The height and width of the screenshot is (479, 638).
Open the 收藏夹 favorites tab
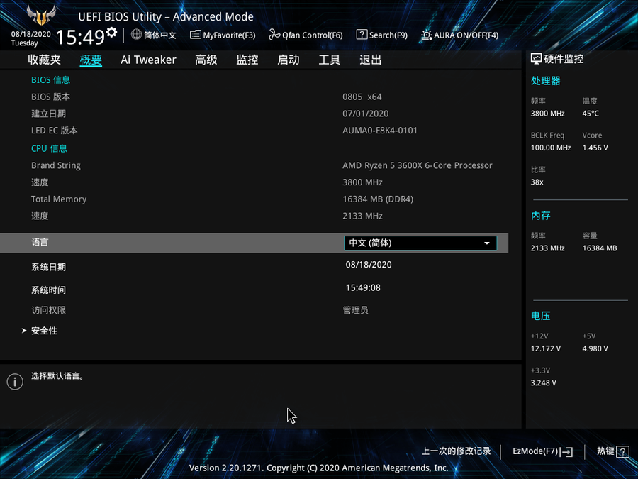45,60
